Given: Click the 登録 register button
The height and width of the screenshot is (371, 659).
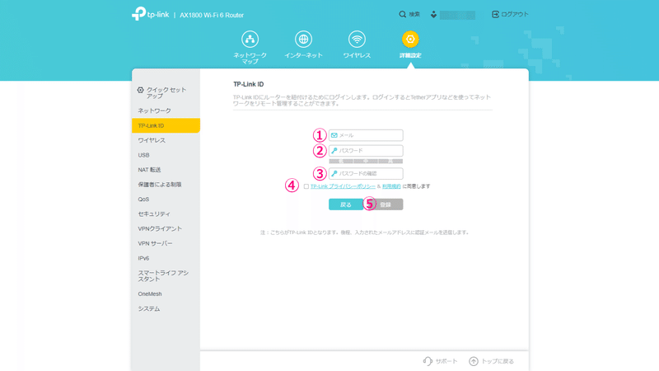Looking at the screenshot, I should (x=386, y=204).
